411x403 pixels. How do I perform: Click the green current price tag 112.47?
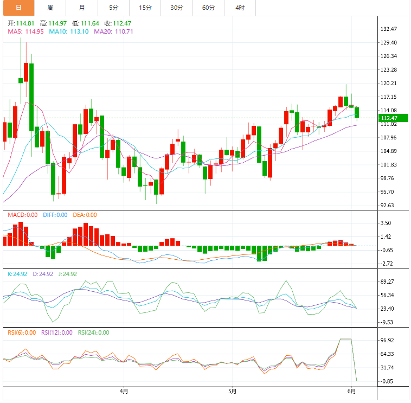[x=393, y=118]
